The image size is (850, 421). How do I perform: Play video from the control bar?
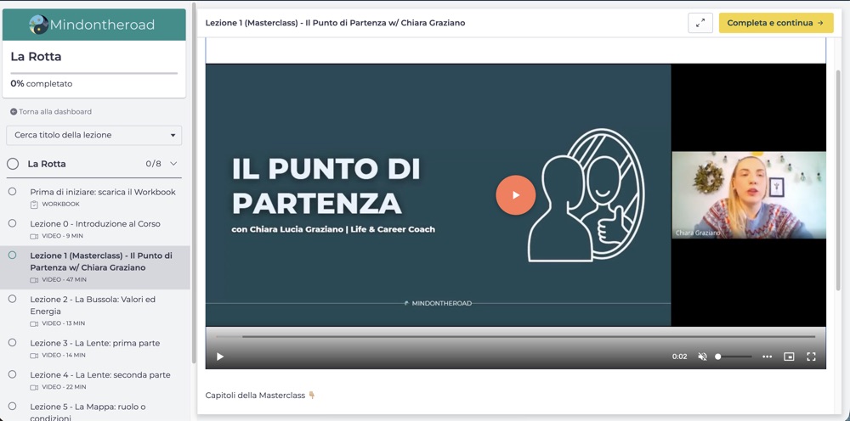pos(220,356)
